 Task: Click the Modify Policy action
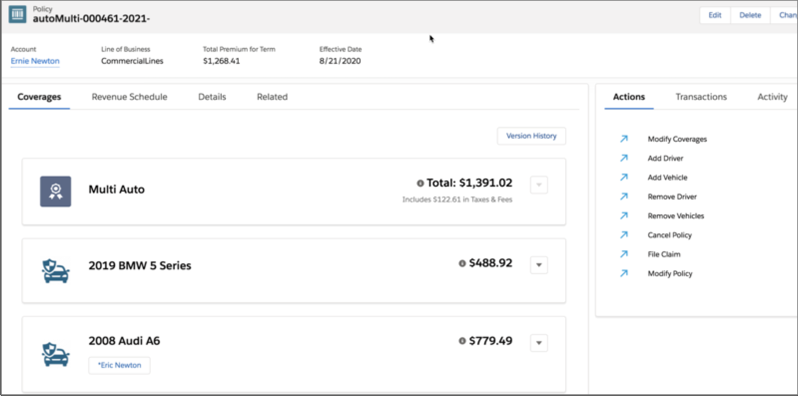[x=670, y=273]
